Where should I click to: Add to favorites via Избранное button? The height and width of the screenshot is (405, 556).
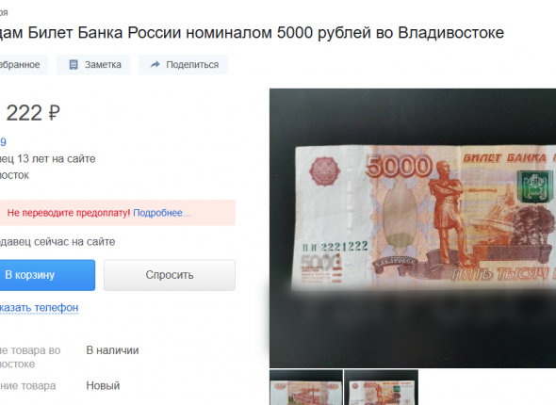point(22,64)
